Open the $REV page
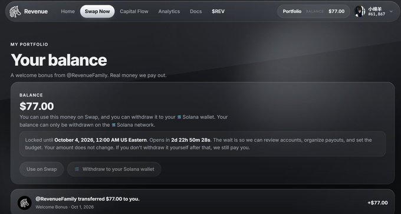The height and width of the screenshot is (214, 401). pos(218,12)
